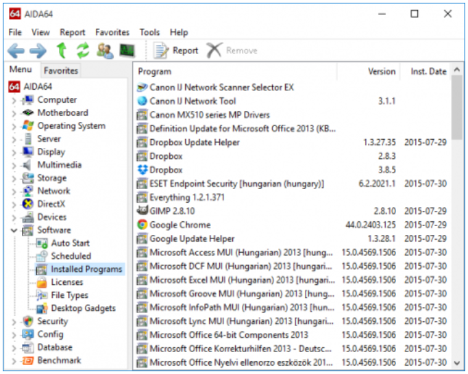Expand the Network tree node
Image resolution: width=468 pixels, height=374 pixels.
point(14,191)
